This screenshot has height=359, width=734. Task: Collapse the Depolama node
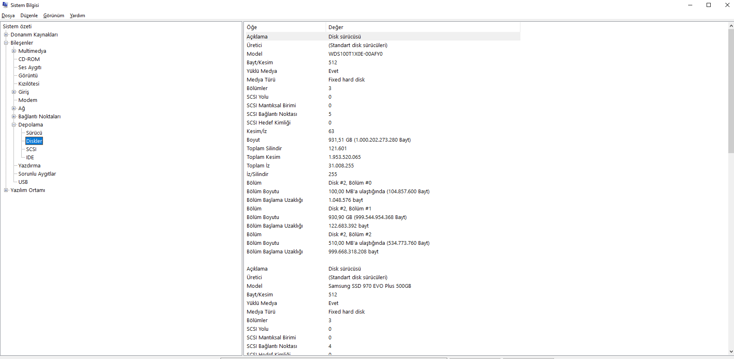pos(14,125)
